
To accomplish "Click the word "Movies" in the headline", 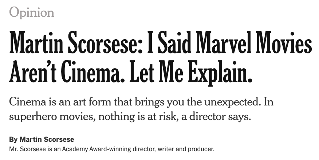I will pyautogui.click(x=284, y=43).
